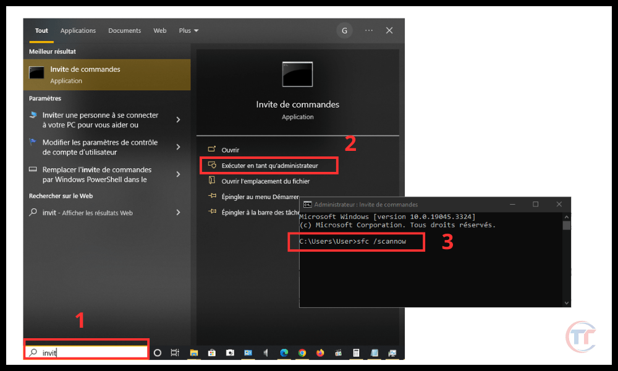Click the gray speaker icon on the taskbar

[266, 353]
